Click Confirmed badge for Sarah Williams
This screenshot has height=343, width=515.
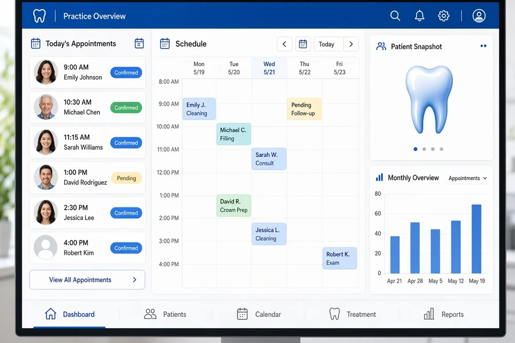(x=126, y=143)
